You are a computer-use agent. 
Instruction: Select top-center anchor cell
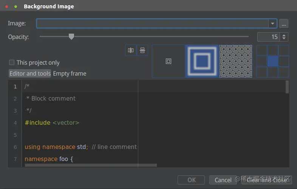pos(273,50)
